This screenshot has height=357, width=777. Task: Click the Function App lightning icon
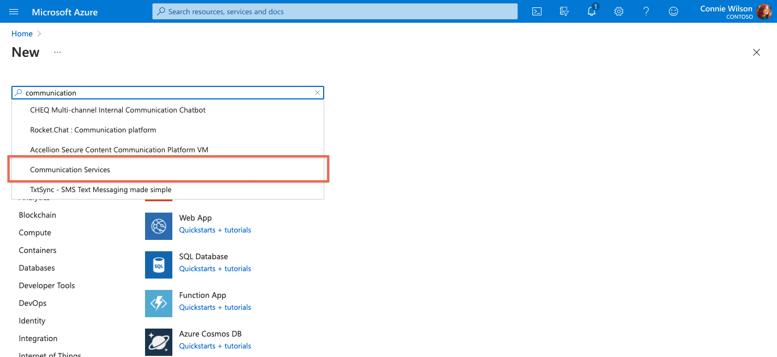point(159,304)
